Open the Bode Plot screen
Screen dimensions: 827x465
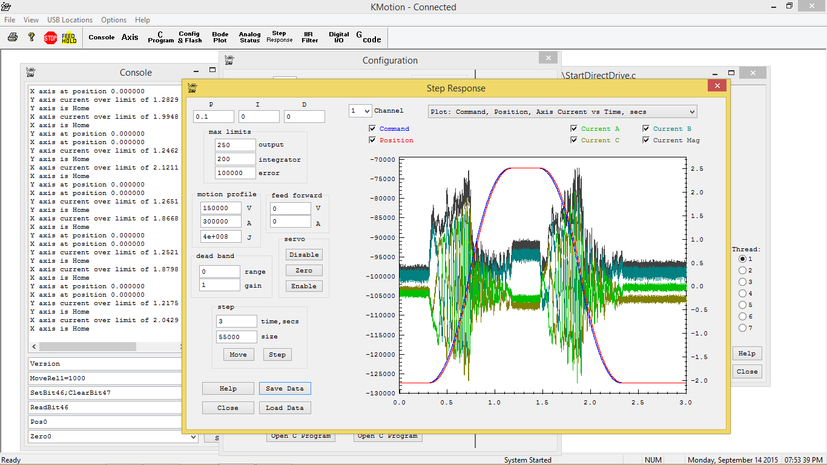click(x=220, y=38)
